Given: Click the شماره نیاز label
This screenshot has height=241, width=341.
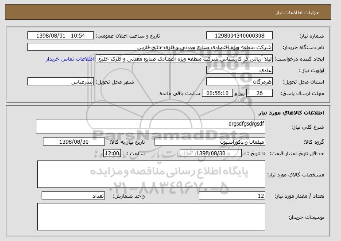Looking at the screenshot, I should click(x=312, y=36).
